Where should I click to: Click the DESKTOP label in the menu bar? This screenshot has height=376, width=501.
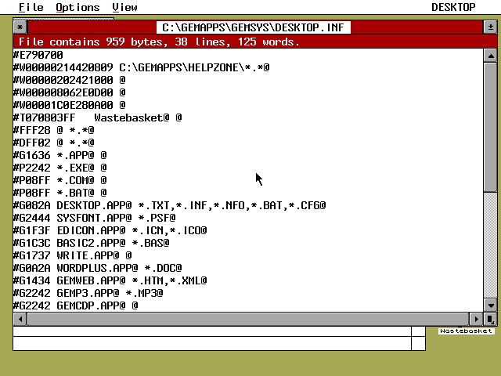point(453,7)
